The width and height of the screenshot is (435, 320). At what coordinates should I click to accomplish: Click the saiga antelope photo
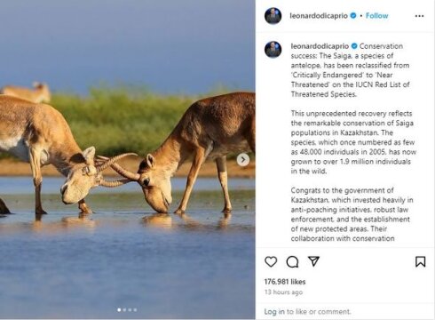click(128, 160)
